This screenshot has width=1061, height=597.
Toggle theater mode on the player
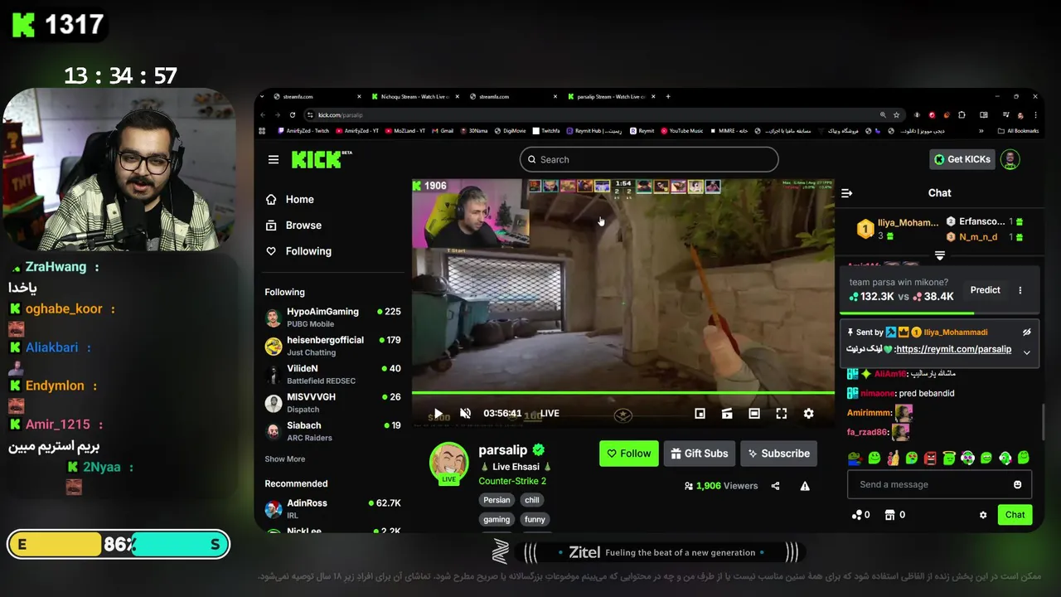[754, 413]
